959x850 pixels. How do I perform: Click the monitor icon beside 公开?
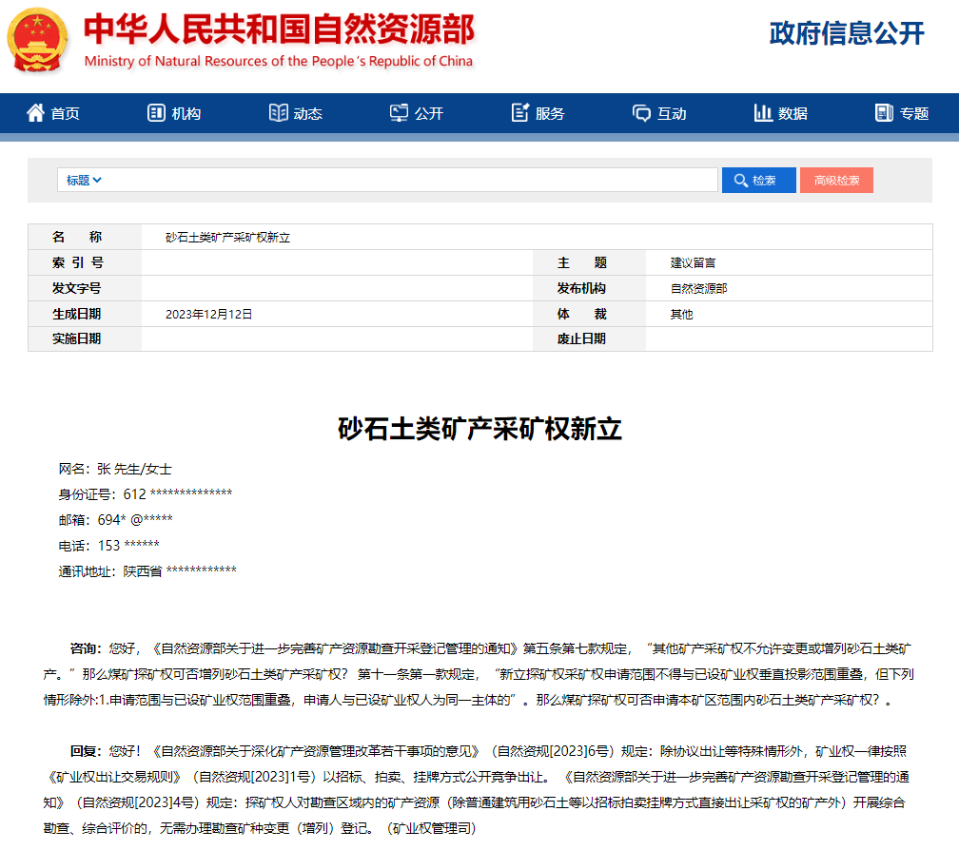click(399, 113)
